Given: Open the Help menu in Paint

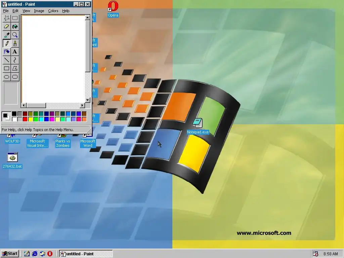Looking at the screenshot, I should pos(66,11).
